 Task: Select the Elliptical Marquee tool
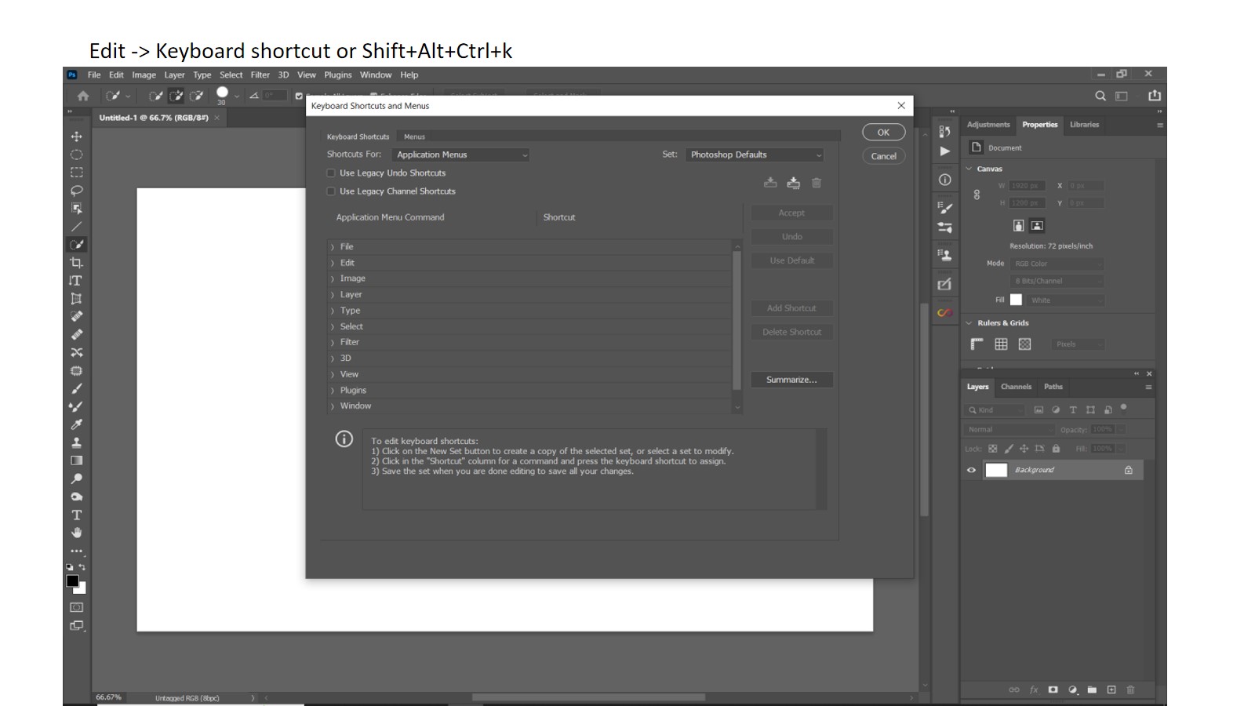pyautogui.click(x=76, y=155)
